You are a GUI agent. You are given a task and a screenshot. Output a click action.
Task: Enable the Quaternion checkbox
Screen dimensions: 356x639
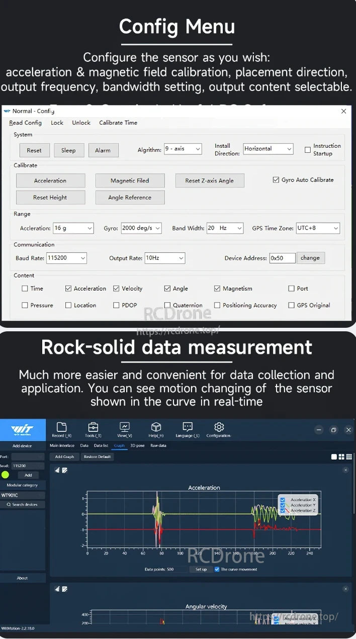tap(167, 305)
